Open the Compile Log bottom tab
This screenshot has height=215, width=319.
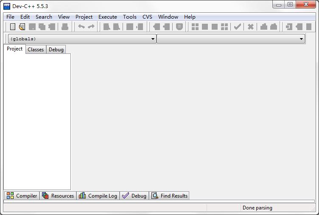coord(98,195)
